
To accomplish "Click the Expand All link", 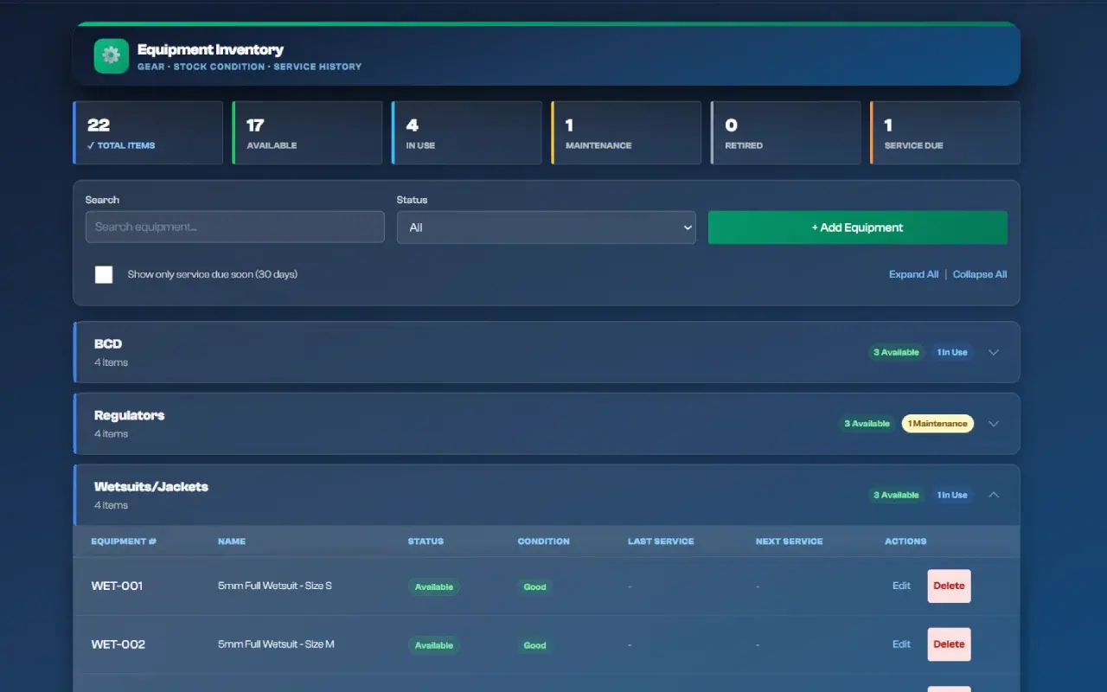I will (x=913, y=274).
